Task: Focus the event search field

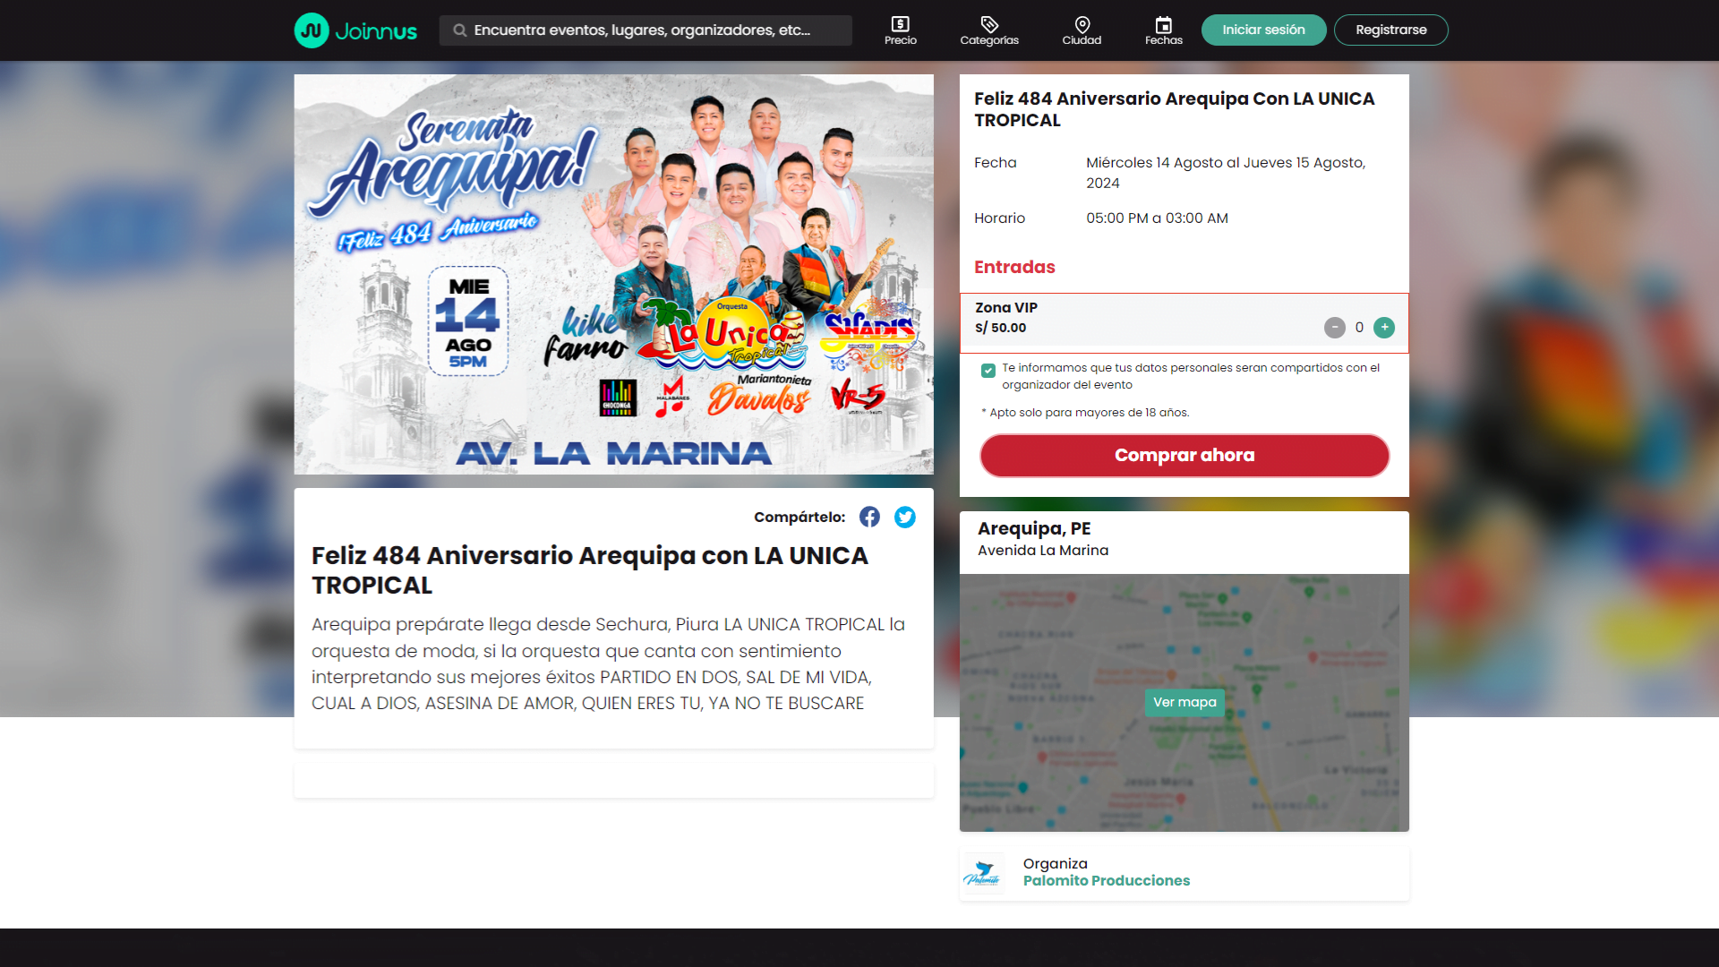Action: (645, 30)
